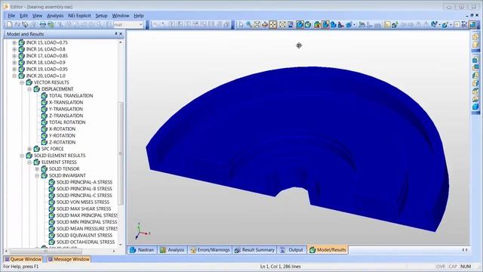
Task: Open the Message Window tab
Action: 69,259
